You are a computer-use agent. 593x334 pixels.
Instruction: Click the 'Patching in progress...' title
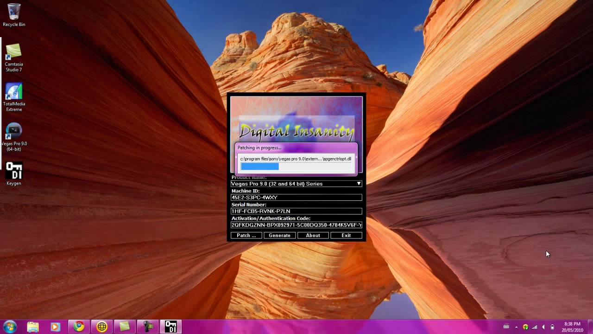259,148
